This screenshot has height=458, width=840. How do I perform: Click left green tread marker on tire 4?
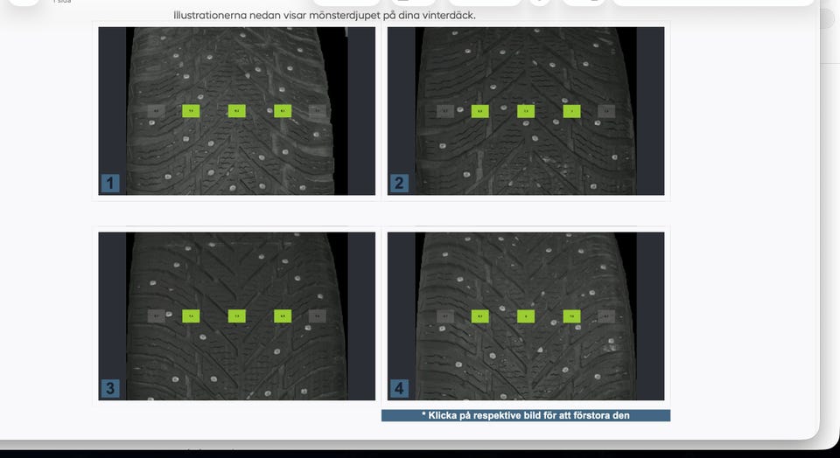[x=480, y=316]
